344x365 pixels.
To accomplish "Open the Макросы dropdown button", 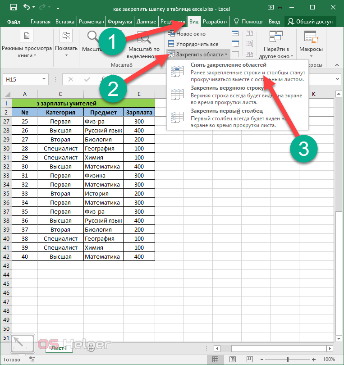I will [311, 44].
